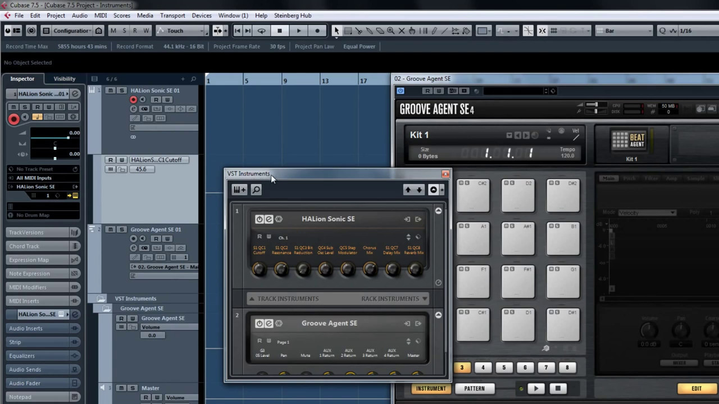Screen dimensions: 719x404
Task: Toggle Record Enable in the Inspector
Action: [x=14, y=118]
